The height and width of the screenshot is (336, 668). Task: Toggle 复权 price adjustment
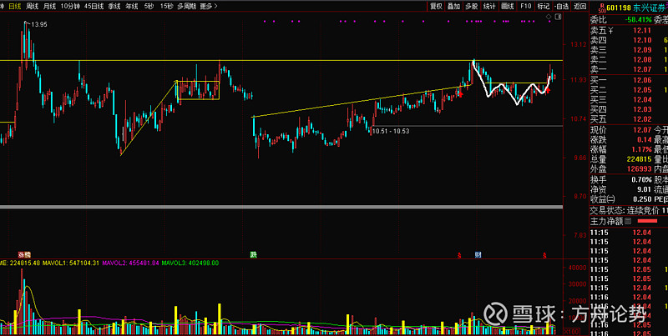[436, 6]
